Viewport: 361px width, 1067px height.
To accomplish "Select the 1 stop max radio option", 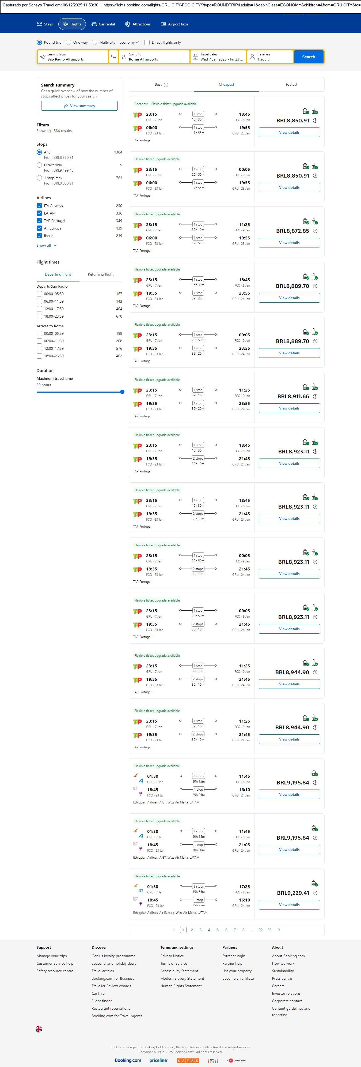I will click(39, 178).
